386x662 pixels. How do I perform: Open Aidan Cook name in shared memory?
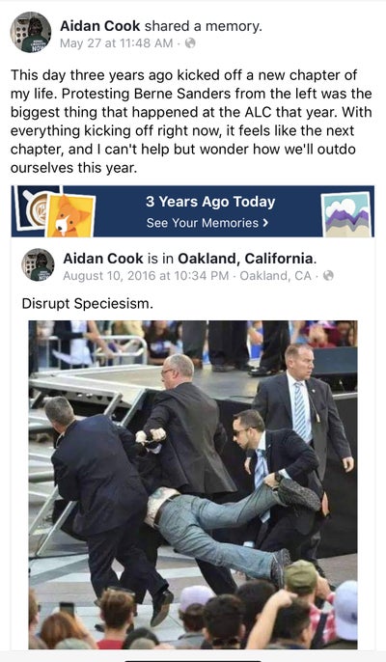(103, 259)
